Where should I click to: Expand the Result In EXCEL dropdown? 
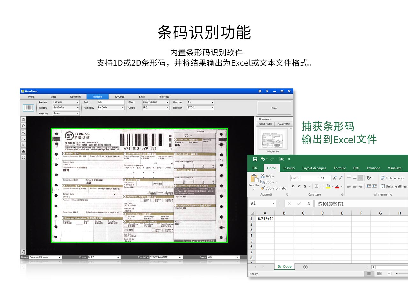pos(200,108)
